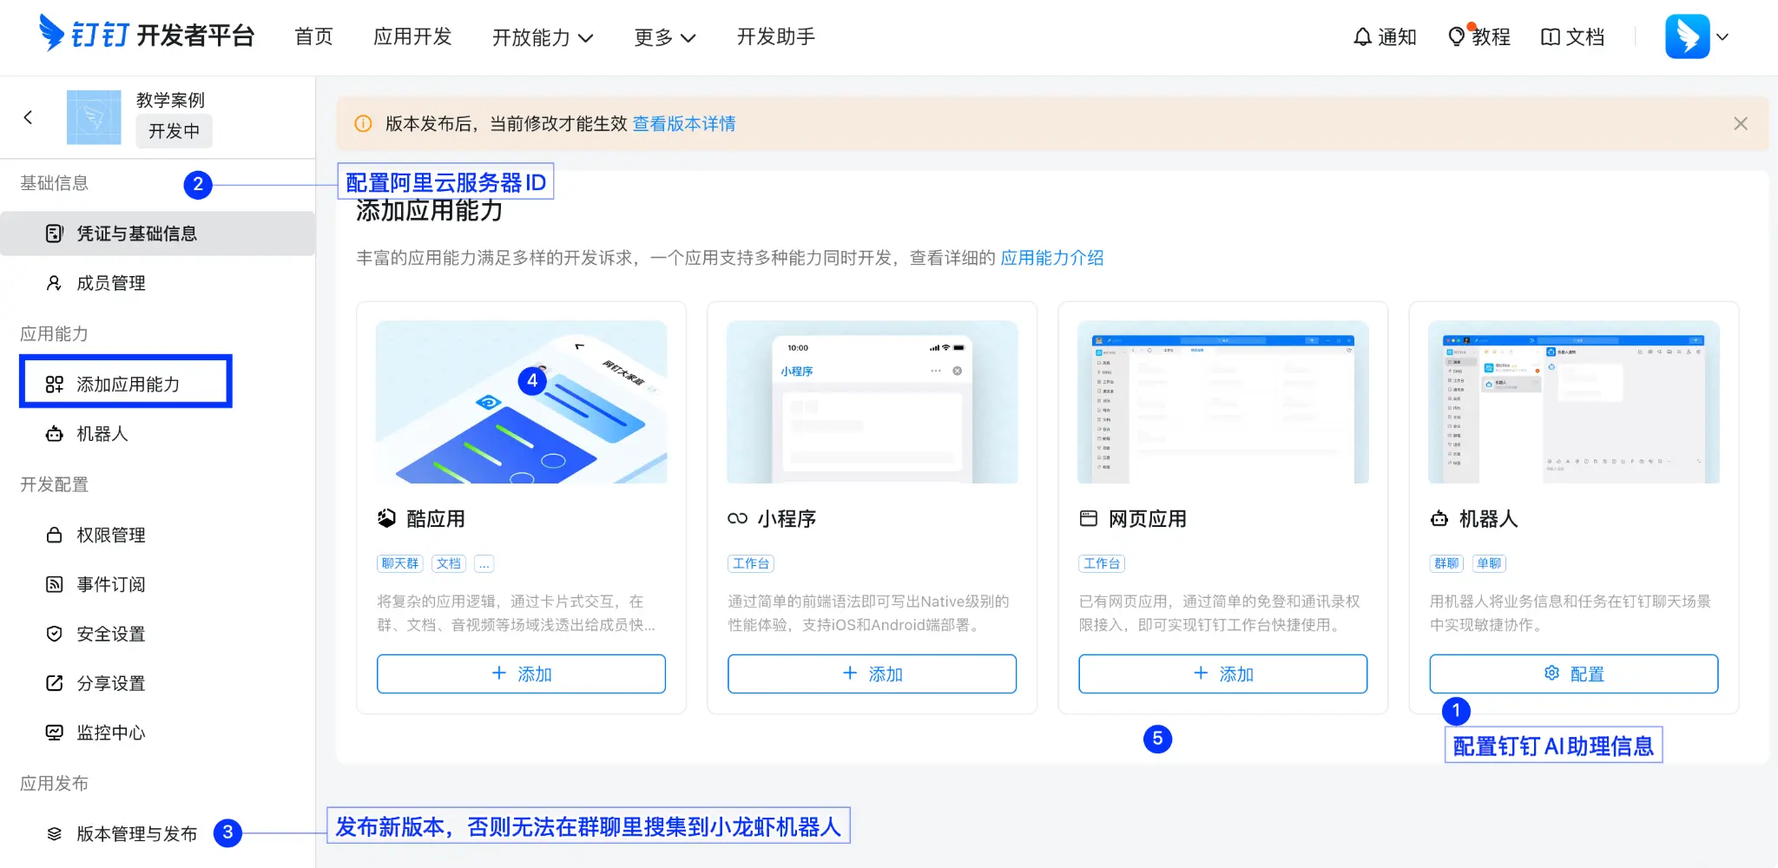Screen dimensions: 1778x868
Task: Open the 教程 tutorials
Action: click(x=1480, y=36)
